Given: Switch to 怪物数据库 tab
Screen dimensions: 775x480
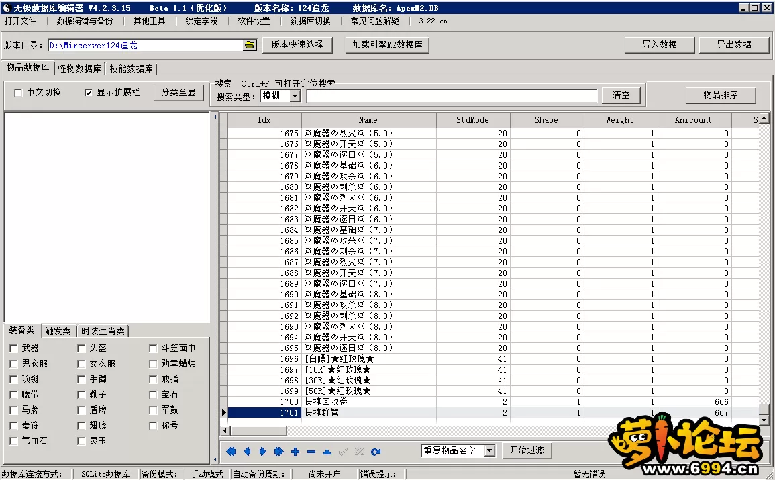Looking at the screenshot, I should (79, 68).
